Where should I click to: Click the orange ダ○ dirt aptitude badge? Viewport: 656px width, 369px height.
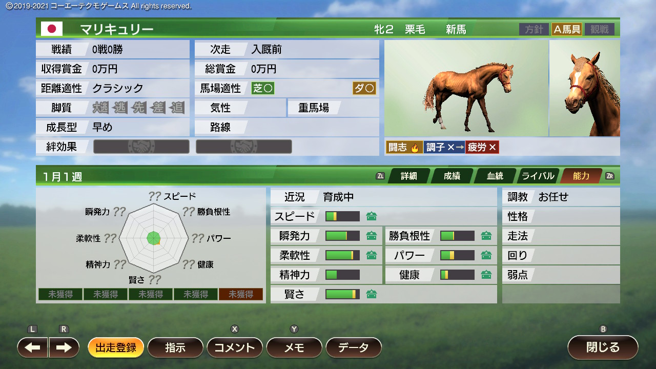click(364, 88)
